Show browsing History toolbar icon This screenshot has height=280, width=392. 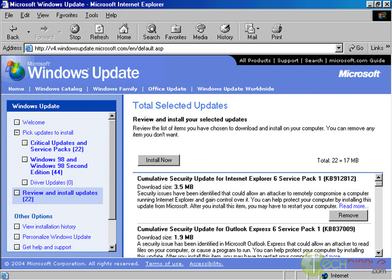225,32
